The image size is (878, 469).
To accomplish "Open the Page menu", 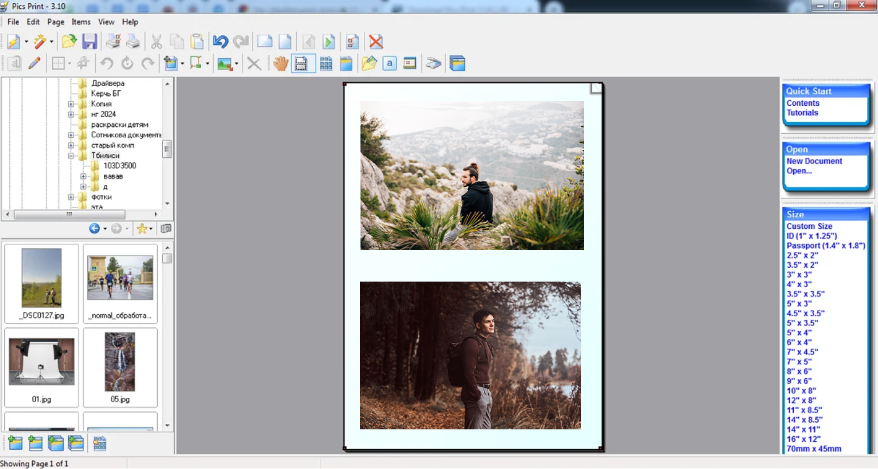I will point(56,22).
